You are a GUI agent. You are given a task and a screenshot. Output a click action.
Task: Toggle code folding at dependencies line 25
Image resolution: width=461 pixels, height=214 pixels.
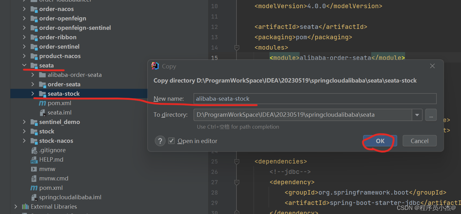tap(237, 162)
